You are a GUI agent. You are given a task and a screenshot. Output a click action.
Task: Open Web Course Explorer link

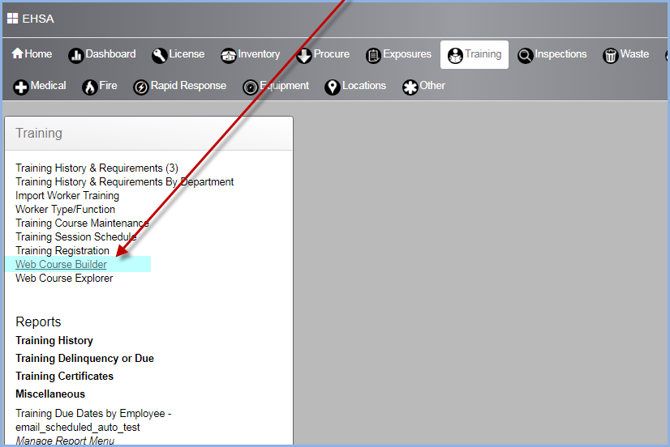coord(65,278)
